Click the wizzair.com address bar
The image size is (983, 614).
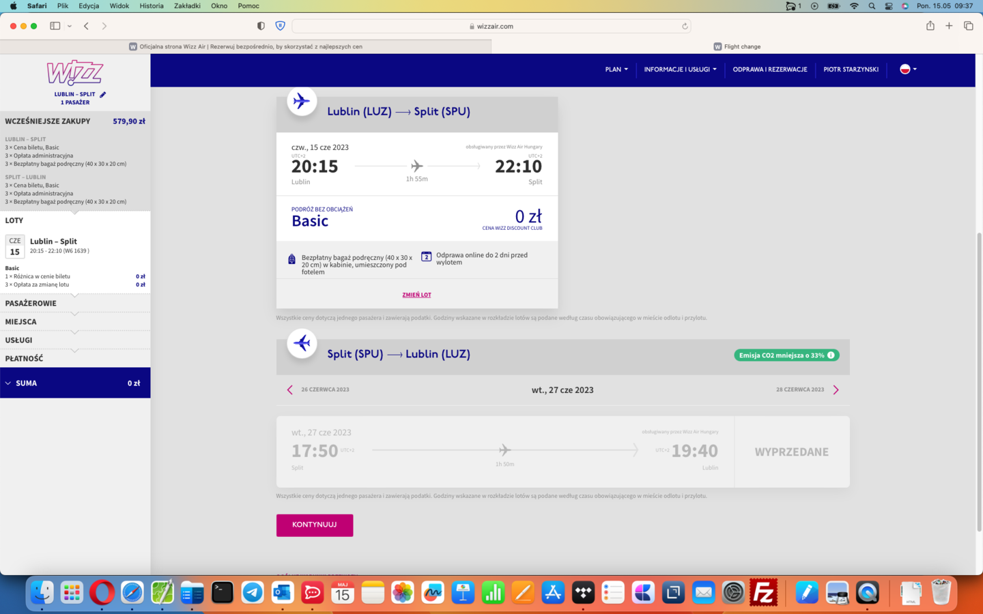(x=491, y=26)
